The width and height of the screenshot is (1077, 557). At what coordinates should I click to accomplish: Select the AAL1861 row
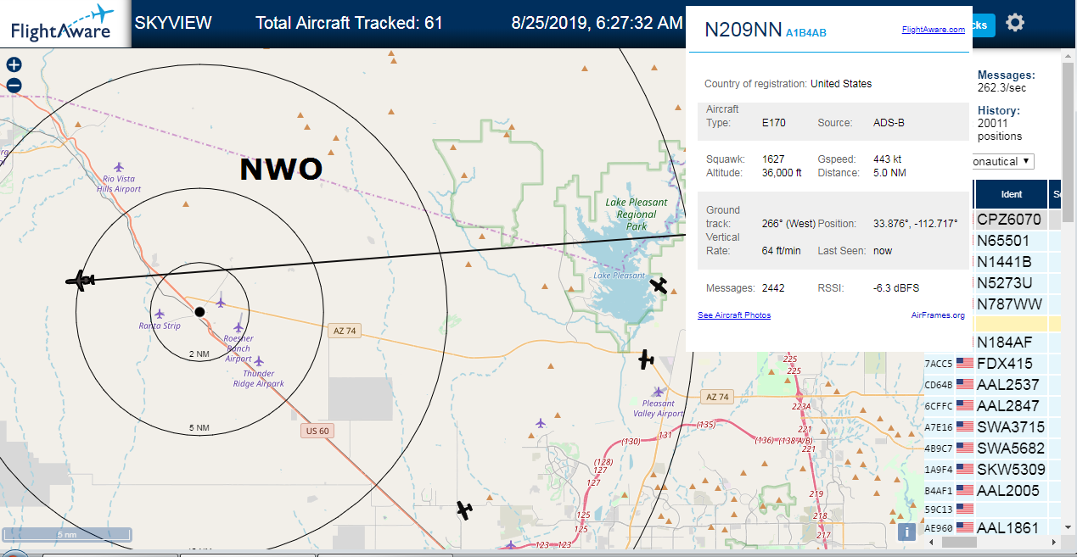991,528
